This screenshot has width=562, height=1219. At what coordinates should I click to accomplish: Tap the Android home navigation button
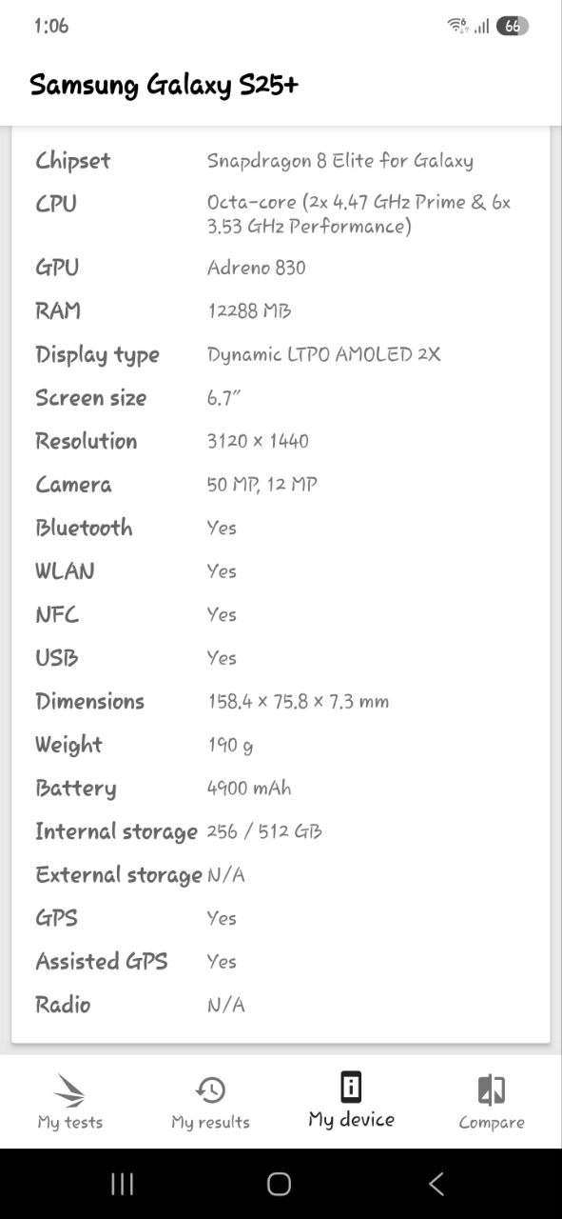click(x=279, y=1184)
